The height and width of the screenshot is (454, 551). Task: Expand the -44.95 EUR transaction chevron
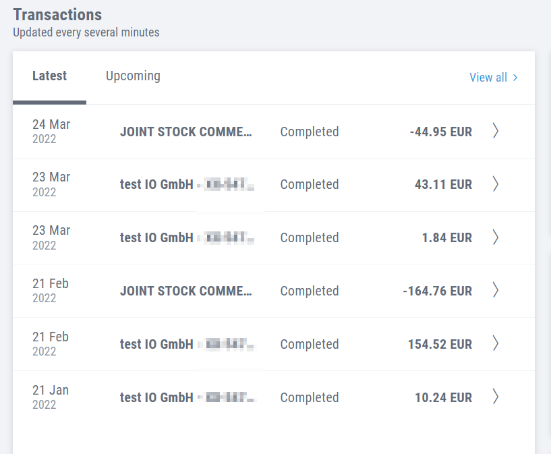tap(496, 132)
